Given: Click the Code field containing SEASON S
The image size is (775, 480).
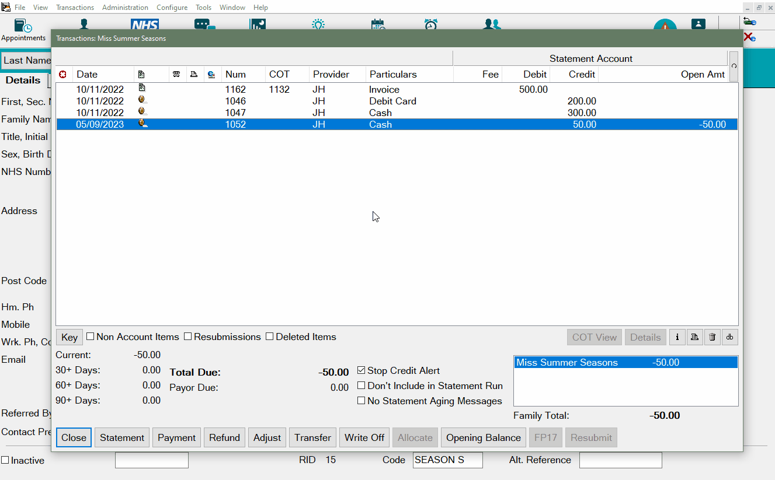Looking at the screenshot, I should [x=448, y=460].
